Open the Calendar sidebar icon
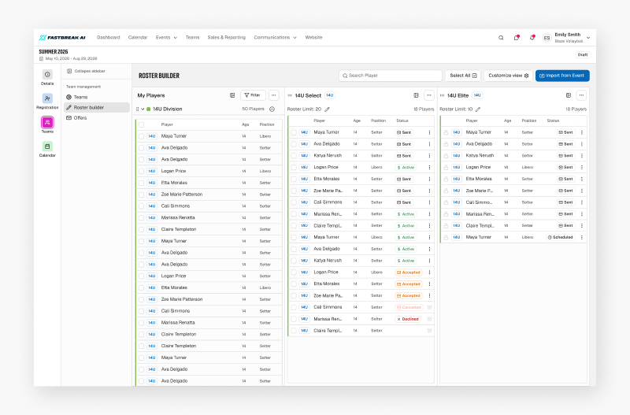 pyautogui.click(x=47, y=146)
